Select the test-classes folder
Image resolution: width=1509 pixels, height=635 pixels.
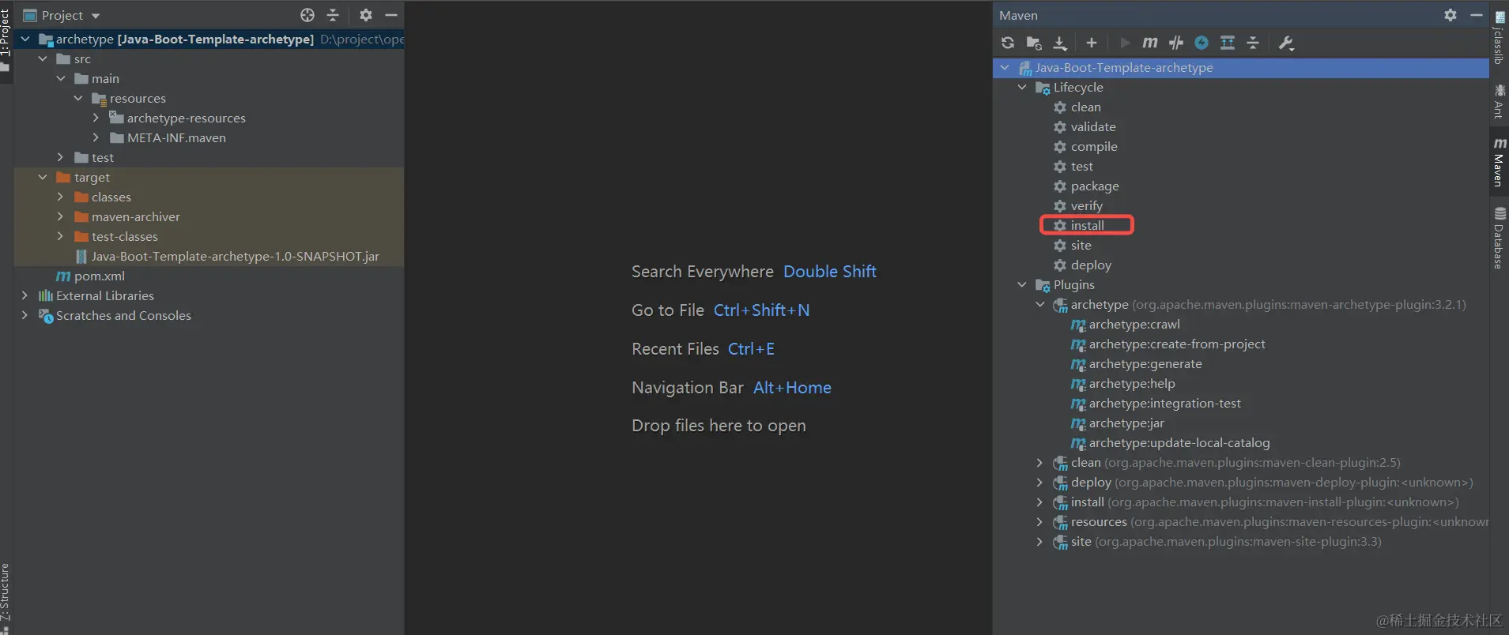pos(124,236)
